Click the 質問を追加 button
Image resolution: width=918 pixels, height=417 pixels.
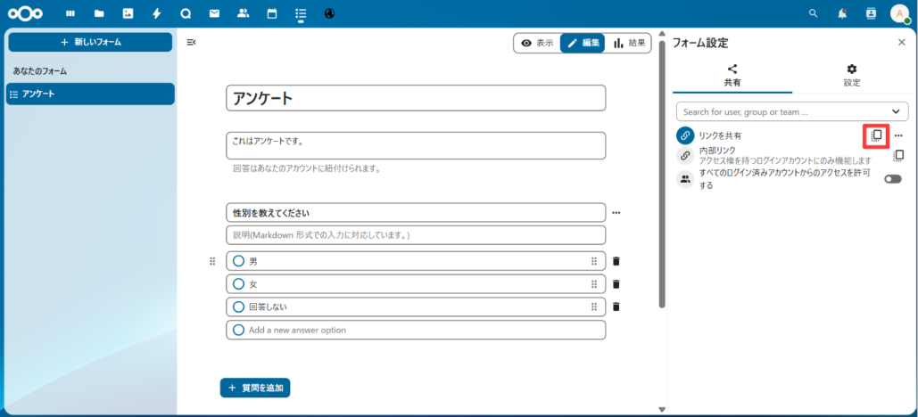pyautogui.click(x=255, y=388)
